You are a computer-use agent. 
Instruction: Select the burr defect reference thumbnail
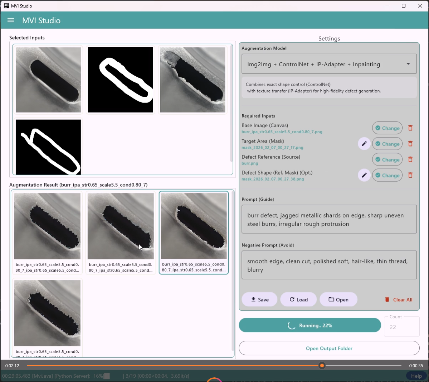192,80
